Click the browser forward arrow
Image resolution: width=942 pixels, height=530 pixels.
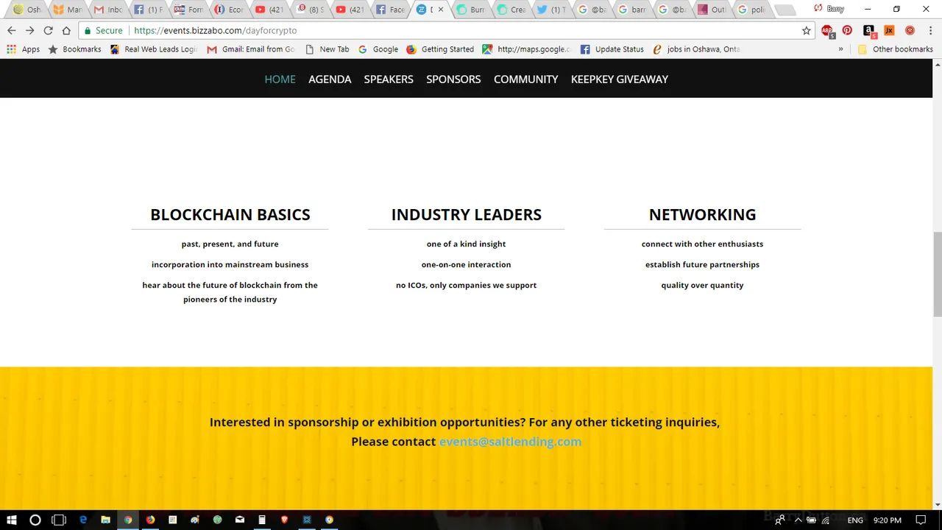click(x=29, y=30)
